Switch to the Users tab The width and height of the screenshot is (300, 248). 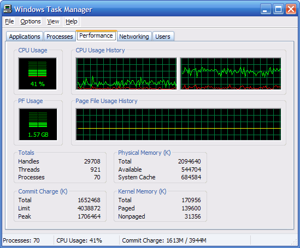click(163, 37)
